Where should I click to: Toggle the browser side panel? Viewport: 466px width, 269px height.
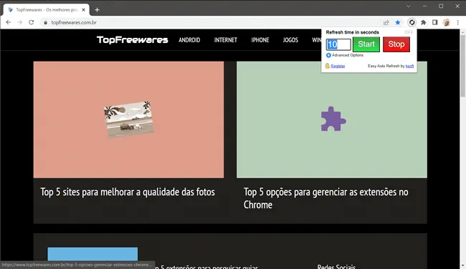(434, 23)
